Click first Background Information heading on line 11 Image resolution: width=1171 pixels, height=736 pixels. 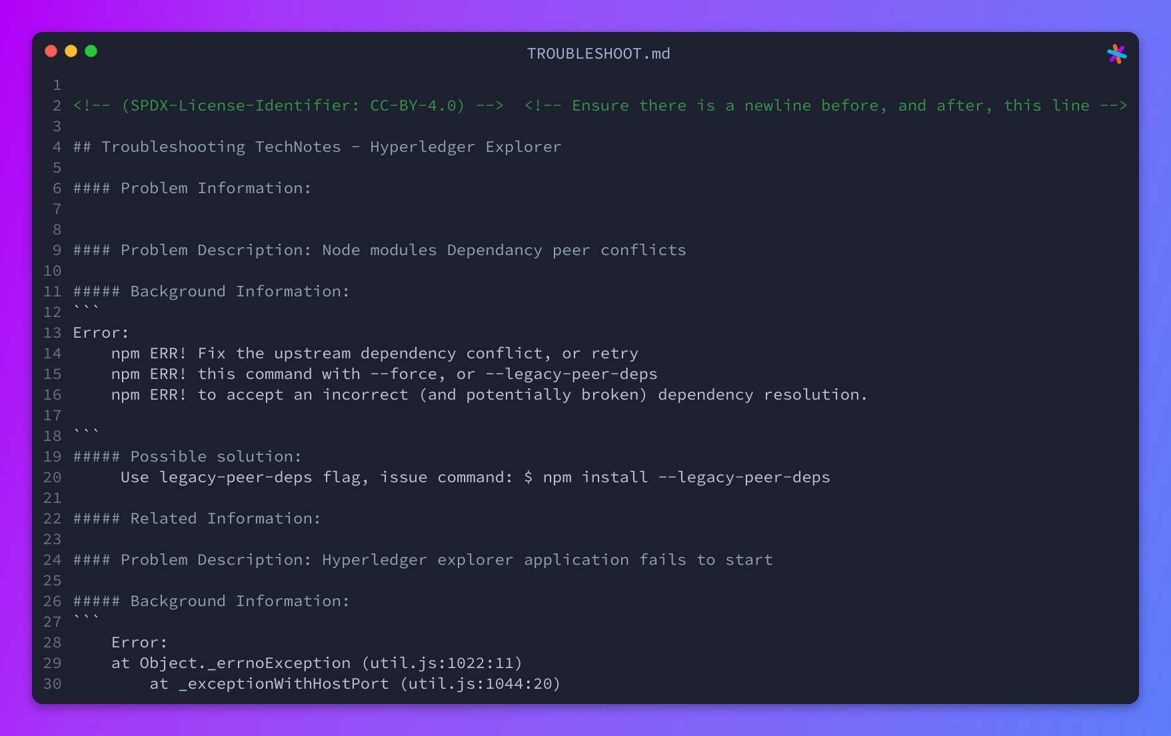point(211,292)
